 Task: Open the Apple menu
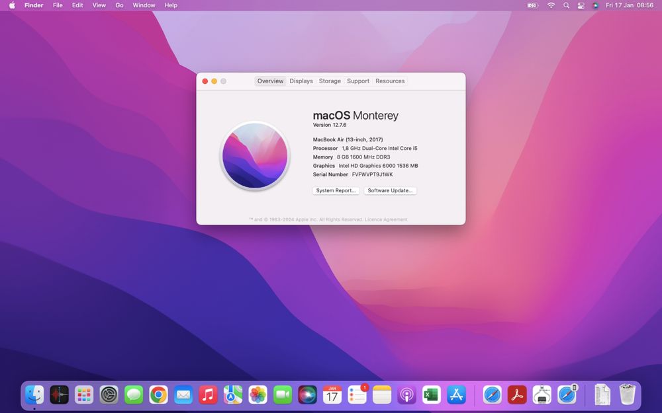coord(12,5)
